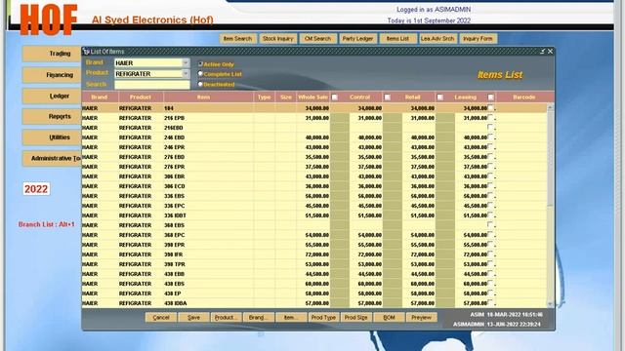Select the Complete List radio option
This screenshot has width=625, height=351.
(x=200, y=74)
